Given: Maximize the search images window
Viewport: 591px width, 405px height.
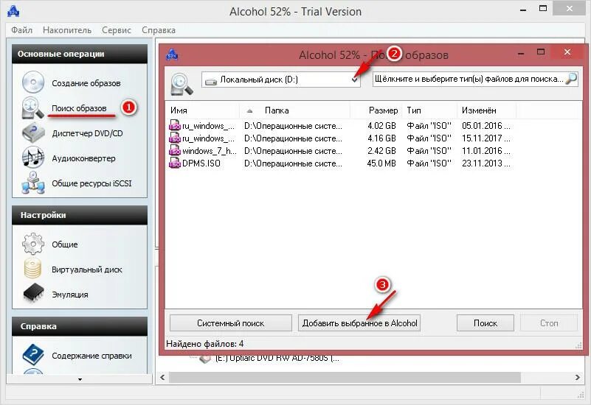Looking at the screenshot, I should [541, 52].
